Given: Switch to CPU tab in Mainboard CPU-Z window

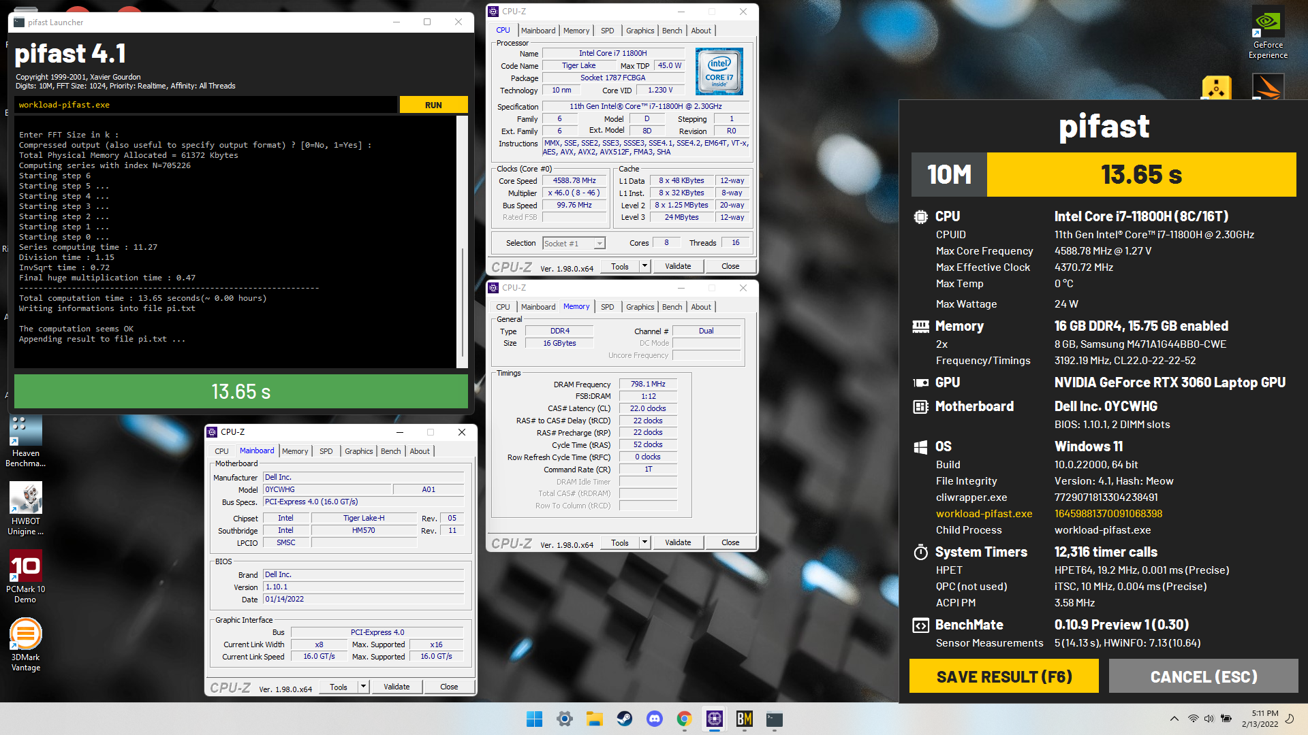Looking at the screenshot, I should click(221, 451).
